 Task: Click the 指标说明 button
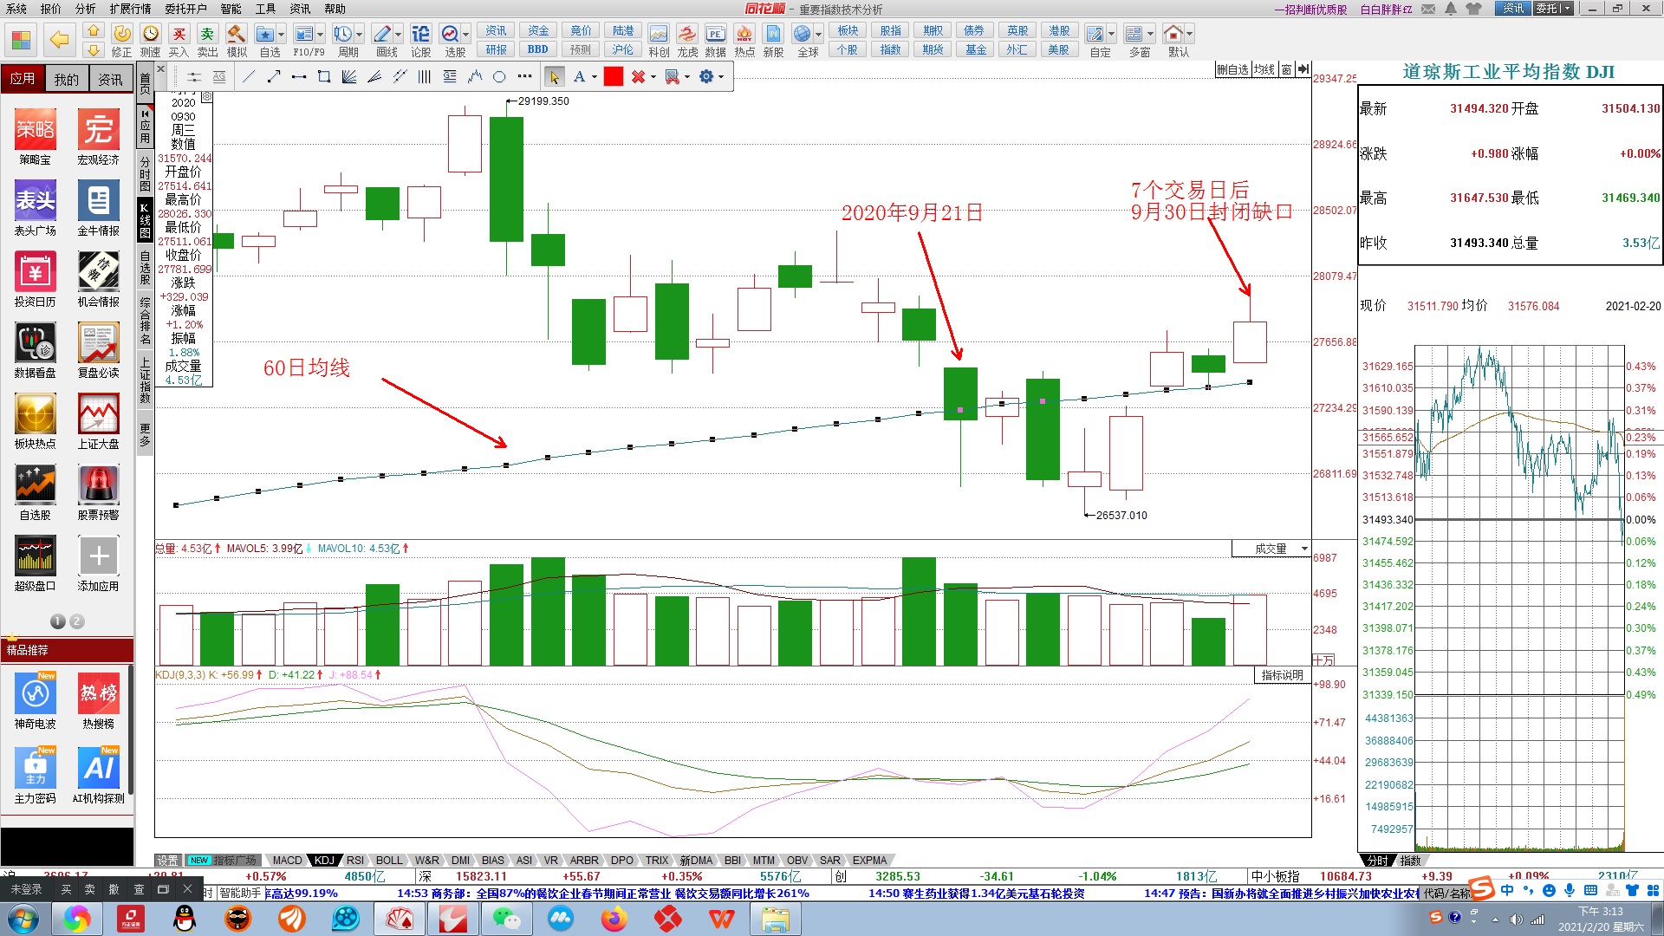1282,675
